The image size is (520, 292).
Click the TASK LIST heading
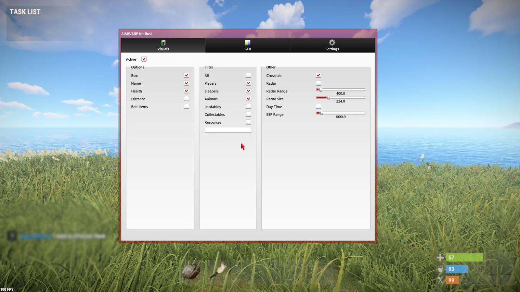pyautogui.click(x=25, y=12)
